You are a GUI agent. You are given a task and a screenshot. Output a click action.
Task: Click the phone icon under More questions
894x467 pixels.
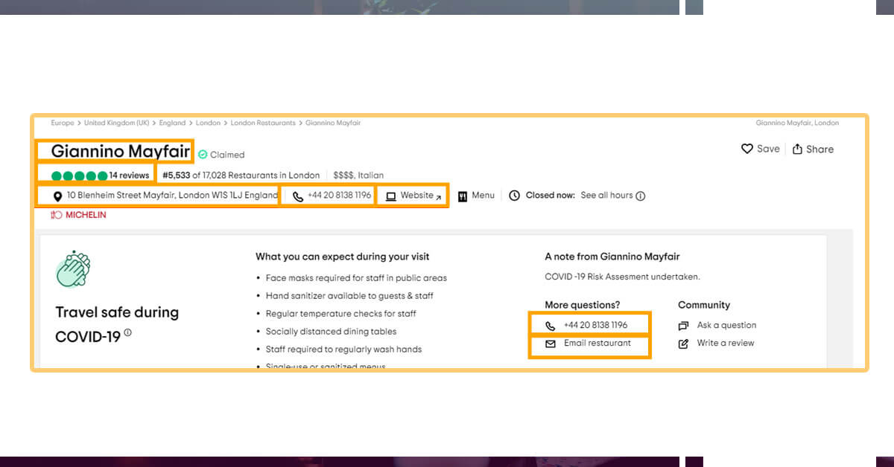[551, 326]
